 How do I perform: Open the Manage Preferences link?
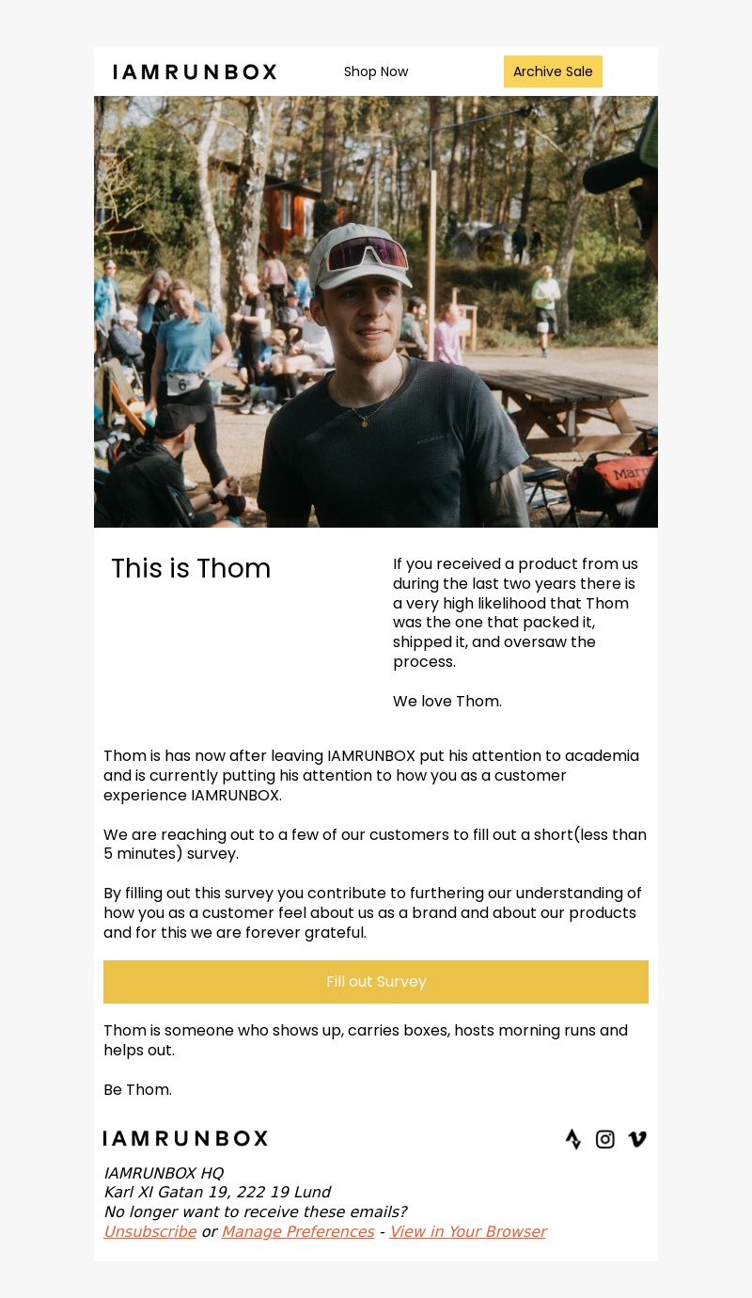(x=298, y=1231)
